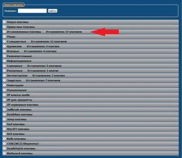
Task: Expand the Новые плагины section icon
Action: coord(4,22)
